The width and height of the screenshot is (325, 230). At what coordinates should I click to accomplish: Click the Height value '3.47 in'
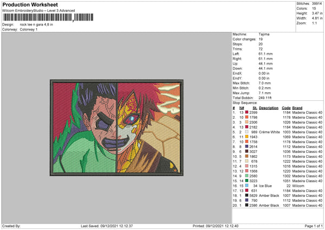(x=317, y=13)
